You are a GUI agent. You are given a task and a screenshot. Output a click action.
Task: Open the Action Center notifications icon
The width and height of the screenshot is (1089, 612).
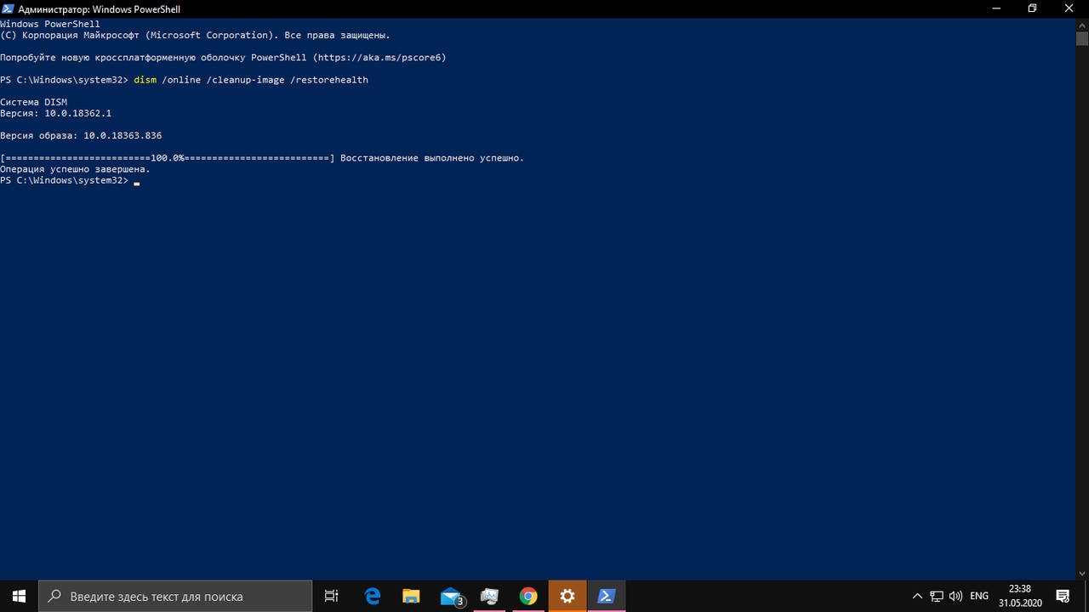1063,596
